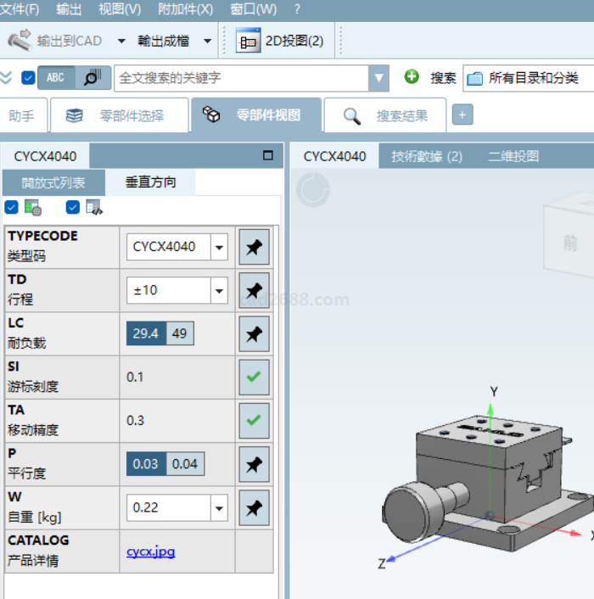Click the green checkmark in the TA row
Viewport: 594px width, 599px height.
tap(254, 420)
